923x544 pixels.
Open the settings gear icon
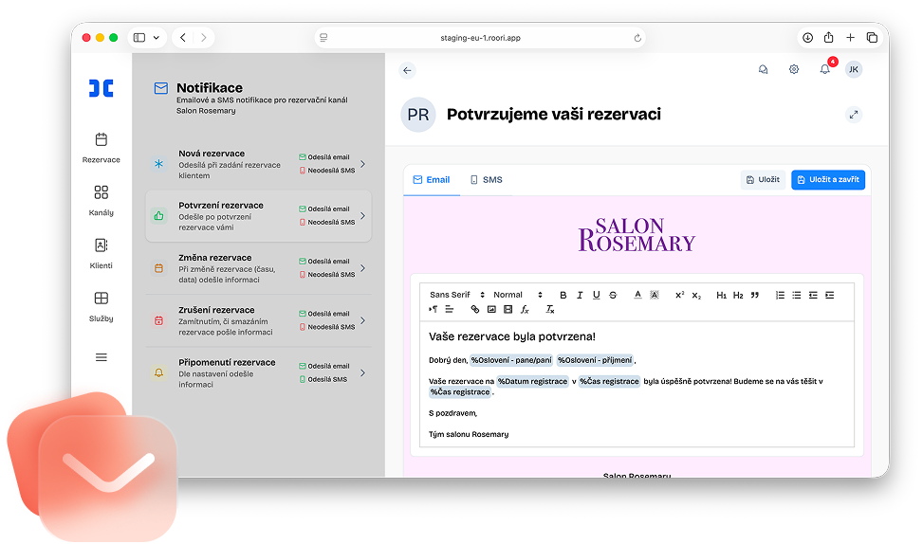pyautogui.click(x=794, y=69)
